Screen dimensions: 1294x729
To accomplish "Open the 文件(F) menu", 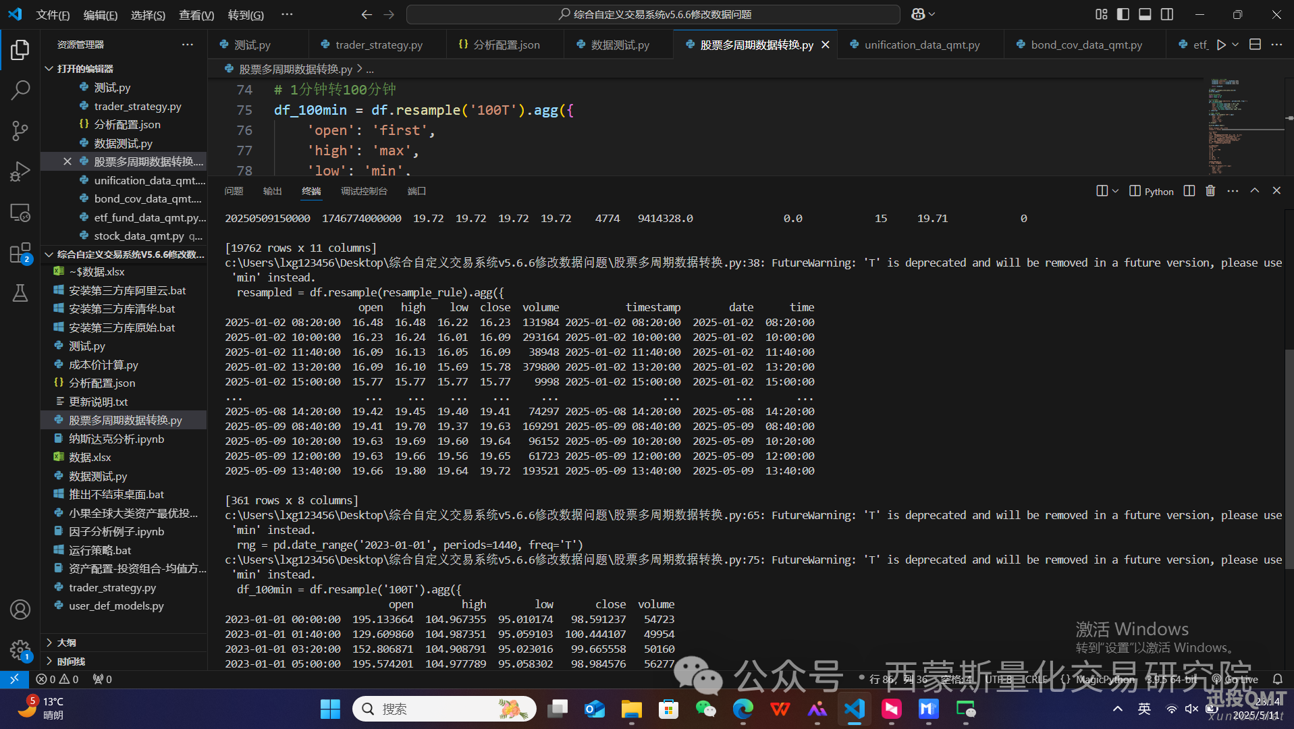I will (x=53, y=15).
